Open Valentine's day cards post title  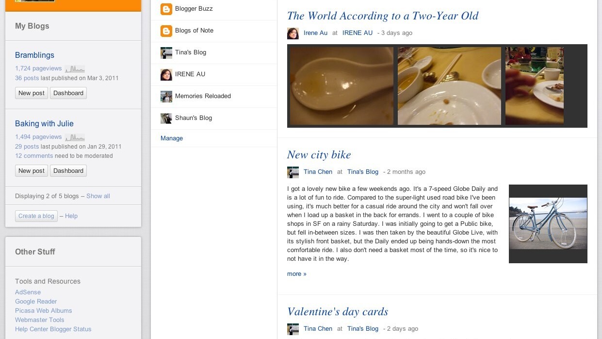tap(338, 312)
